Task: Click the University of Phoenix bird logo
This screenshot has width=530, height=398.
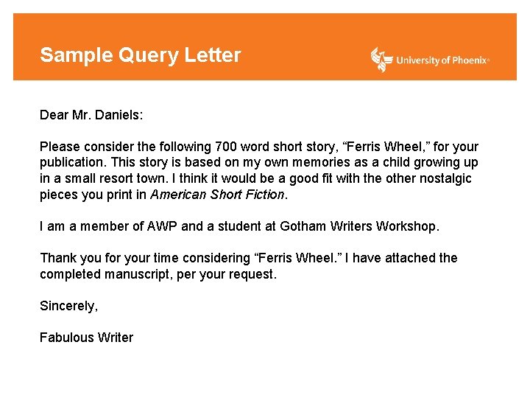Action: tap(381, 60)
